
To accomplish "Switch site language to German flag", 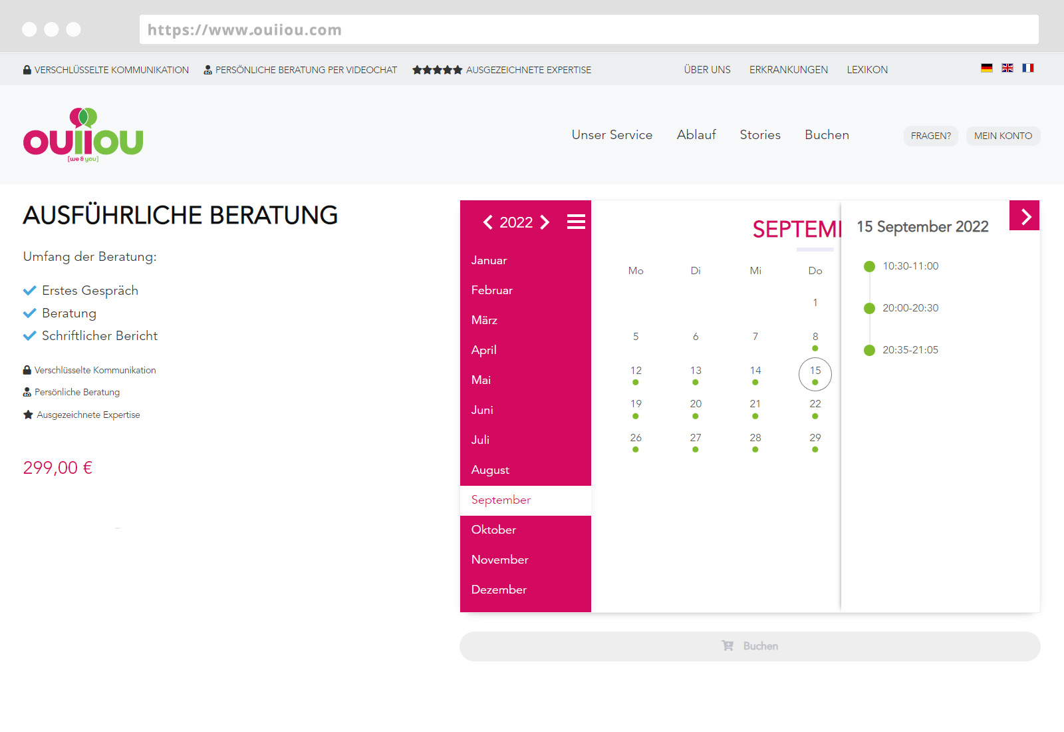I will point(987,68).
